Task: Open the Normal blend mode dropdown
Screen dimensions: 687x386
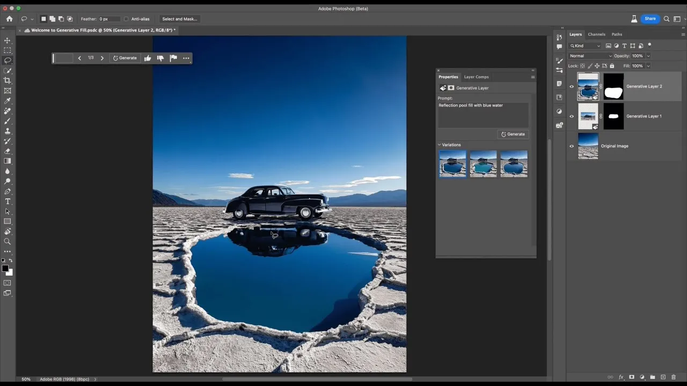Action: [x=589, y=56]
